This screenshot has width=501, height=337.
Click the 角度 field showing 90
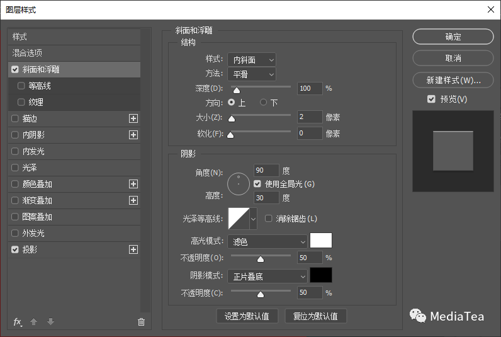[266, 170]
